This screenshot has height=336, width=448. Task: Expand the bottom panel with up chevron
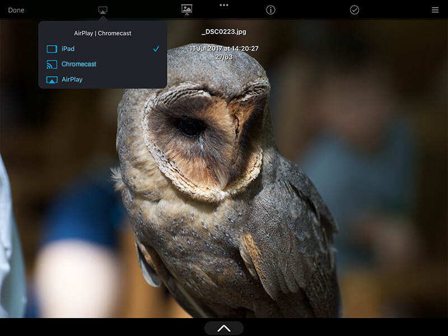(x=224, y=328)
